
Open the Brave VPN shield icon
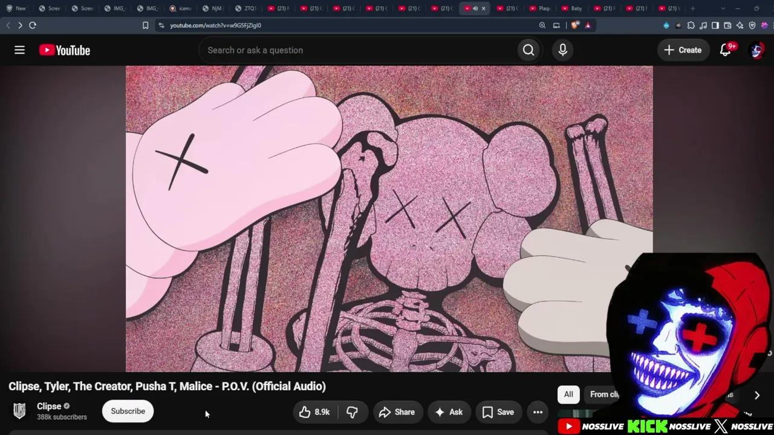(752, 25)
